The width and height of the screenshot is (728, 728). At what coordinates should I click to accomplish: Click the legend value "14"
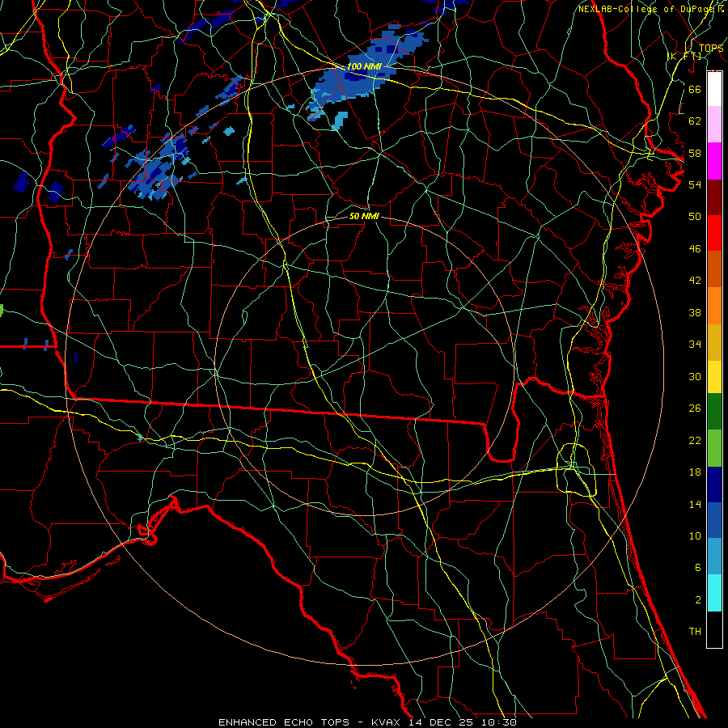pos(695,504)
